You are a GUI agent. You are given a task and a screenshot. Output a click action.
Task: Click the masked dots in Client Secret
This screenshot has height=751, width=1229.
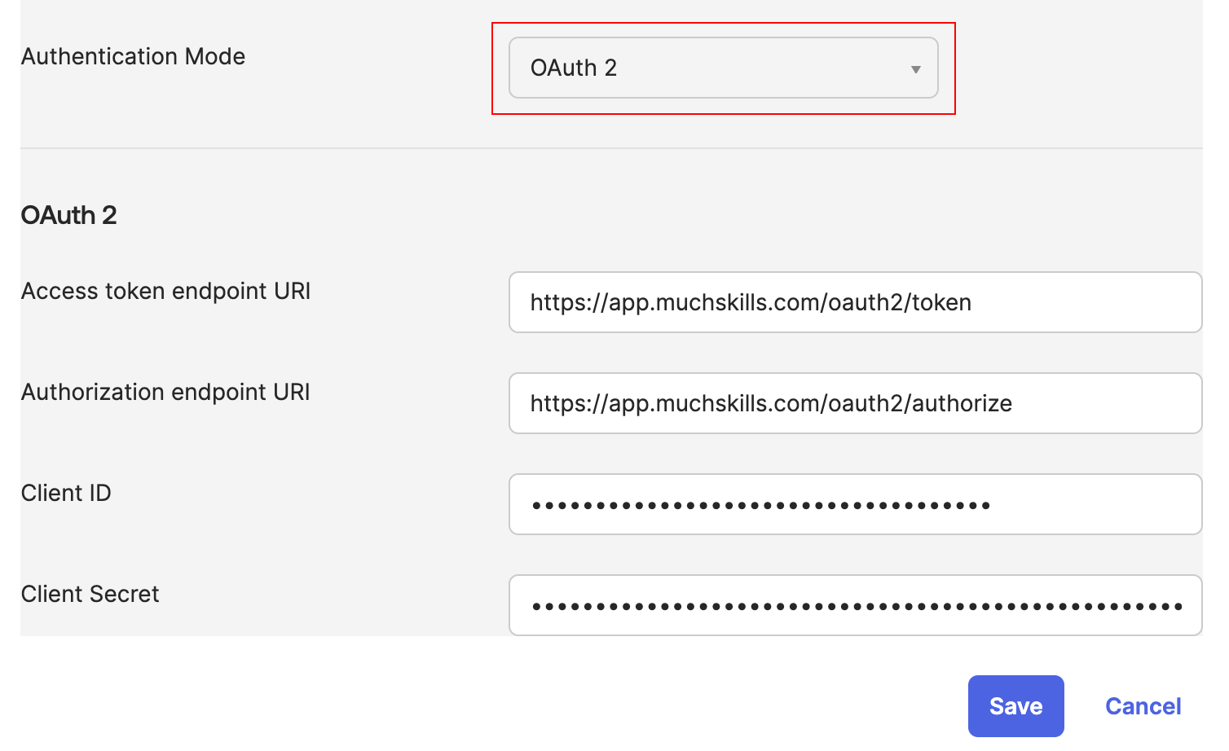(857, 607)
